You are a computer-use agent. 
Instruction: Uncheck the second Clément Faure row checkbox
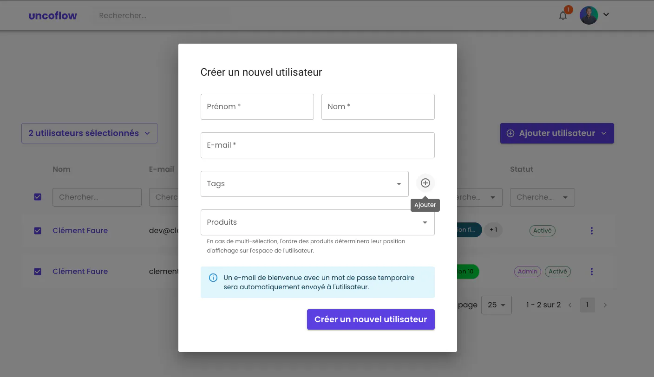point(38,272)
